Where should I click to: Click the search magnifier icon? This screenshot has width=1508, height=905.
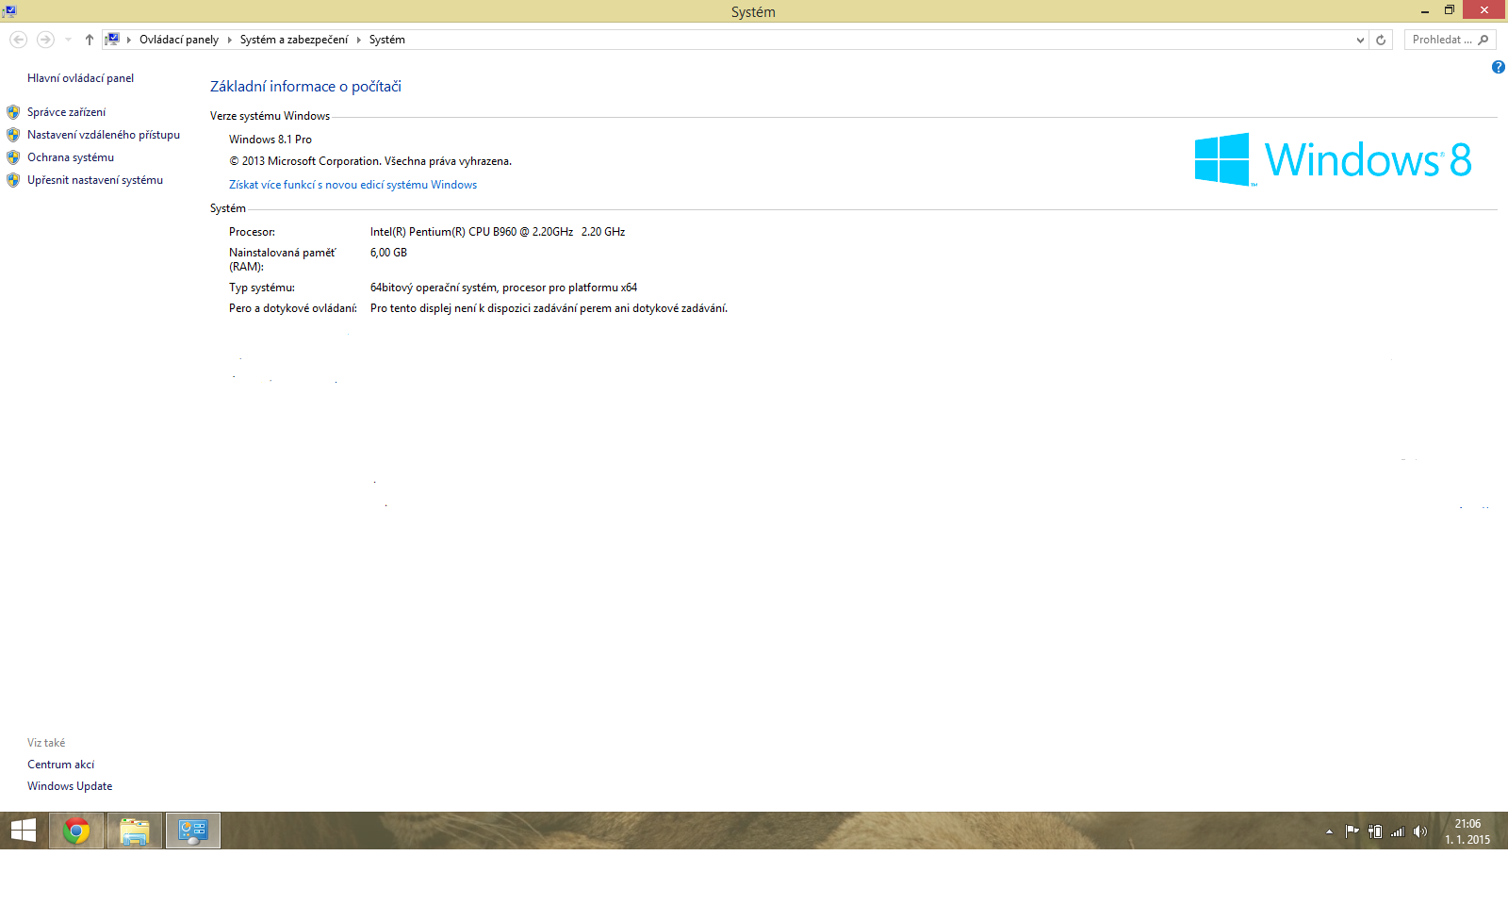pyautogui.click(x=1483, y=40)
